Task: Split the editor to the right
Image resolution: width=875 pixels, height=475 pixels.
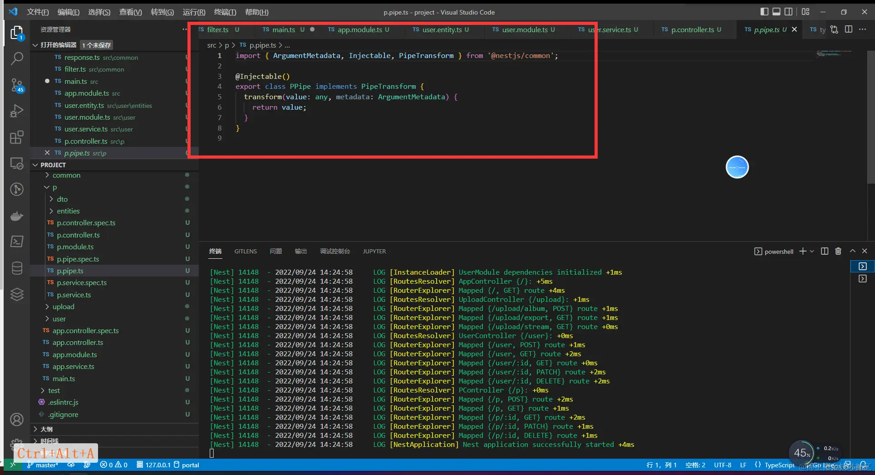Action: (849, 29)
